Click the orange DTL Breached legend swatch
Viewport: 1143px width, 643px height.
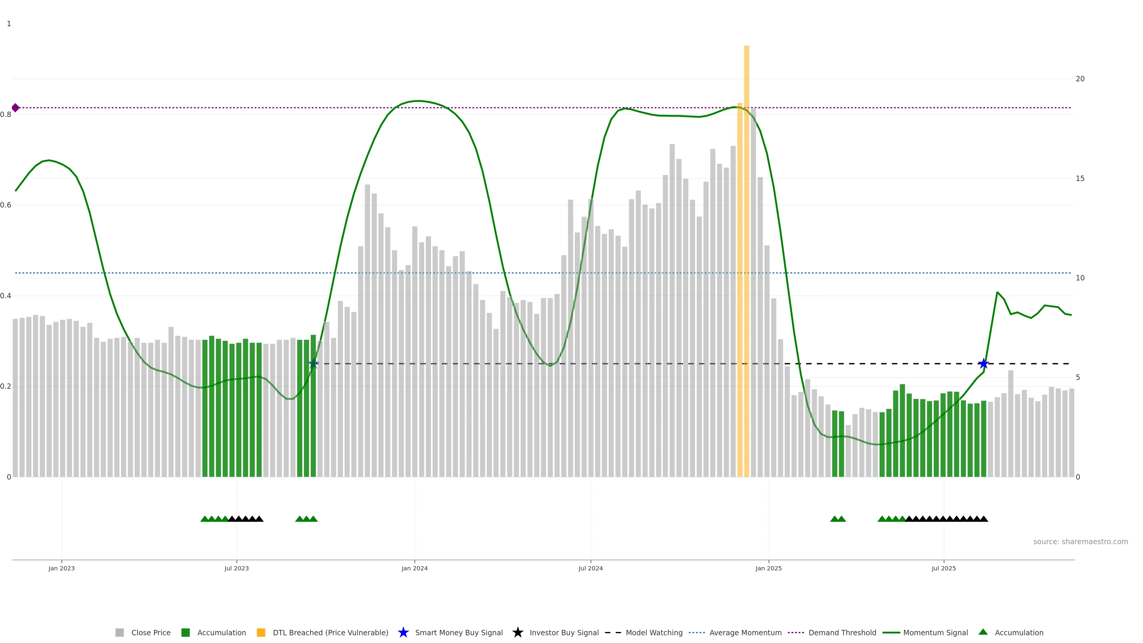(x=261, y=632)
